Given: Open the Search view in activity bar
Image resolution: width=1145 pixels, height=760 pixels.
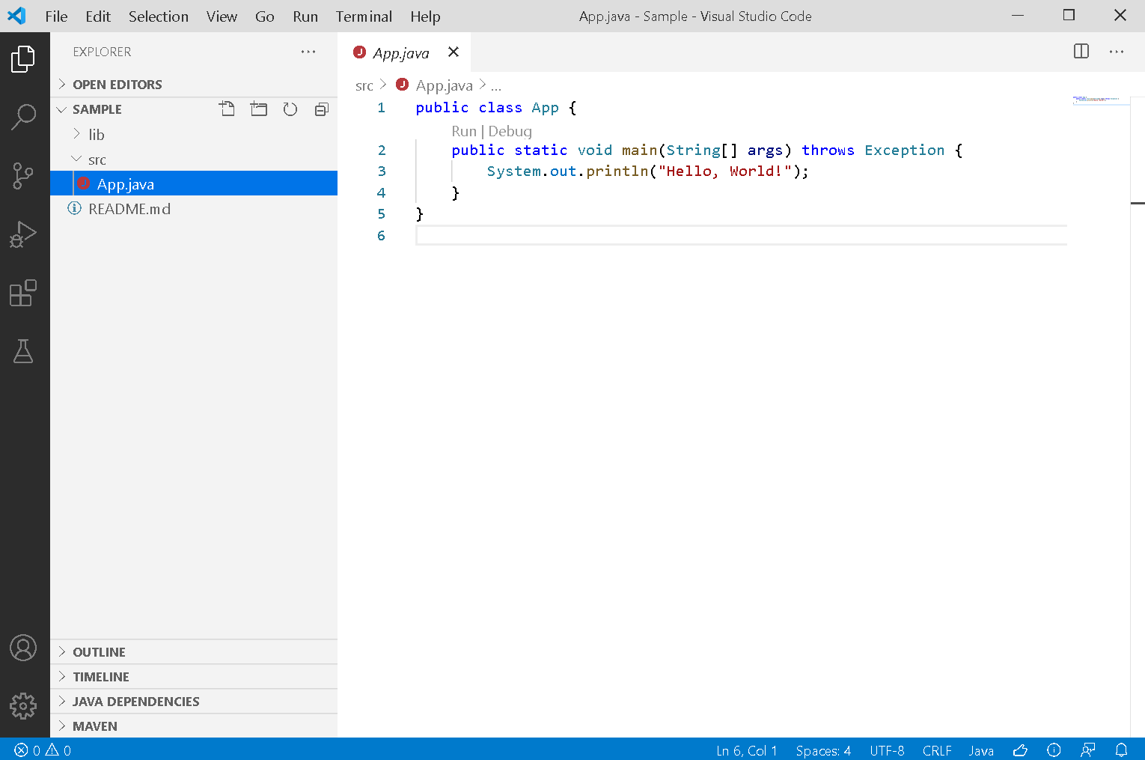Looking at the screenshot, I should pyautogui.click(x=23, y=117).
